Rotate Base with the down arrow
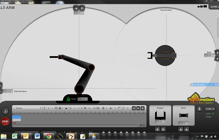The height and width of the screenshot is (140, 219). [x=217, y=58]
